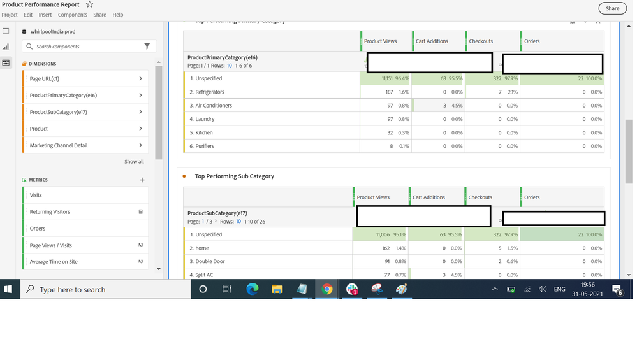Viewport: 637px width, 358px height.
Task: Click the filter funnel icon in search
Action: [x=147, y=47]
